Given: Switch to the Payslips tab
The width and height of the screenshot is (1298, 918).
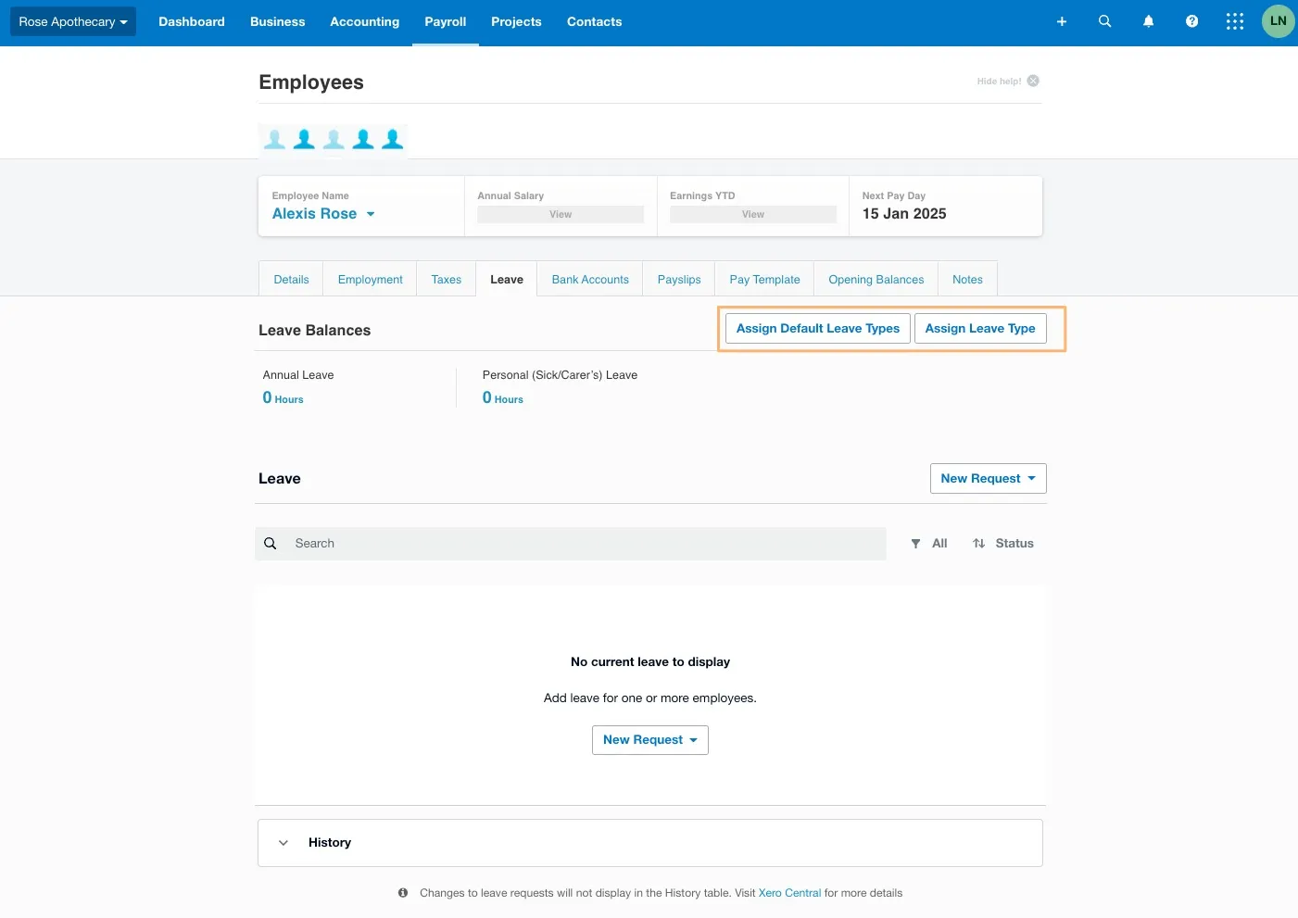Looking at the screenshot, I should [678, 280].
